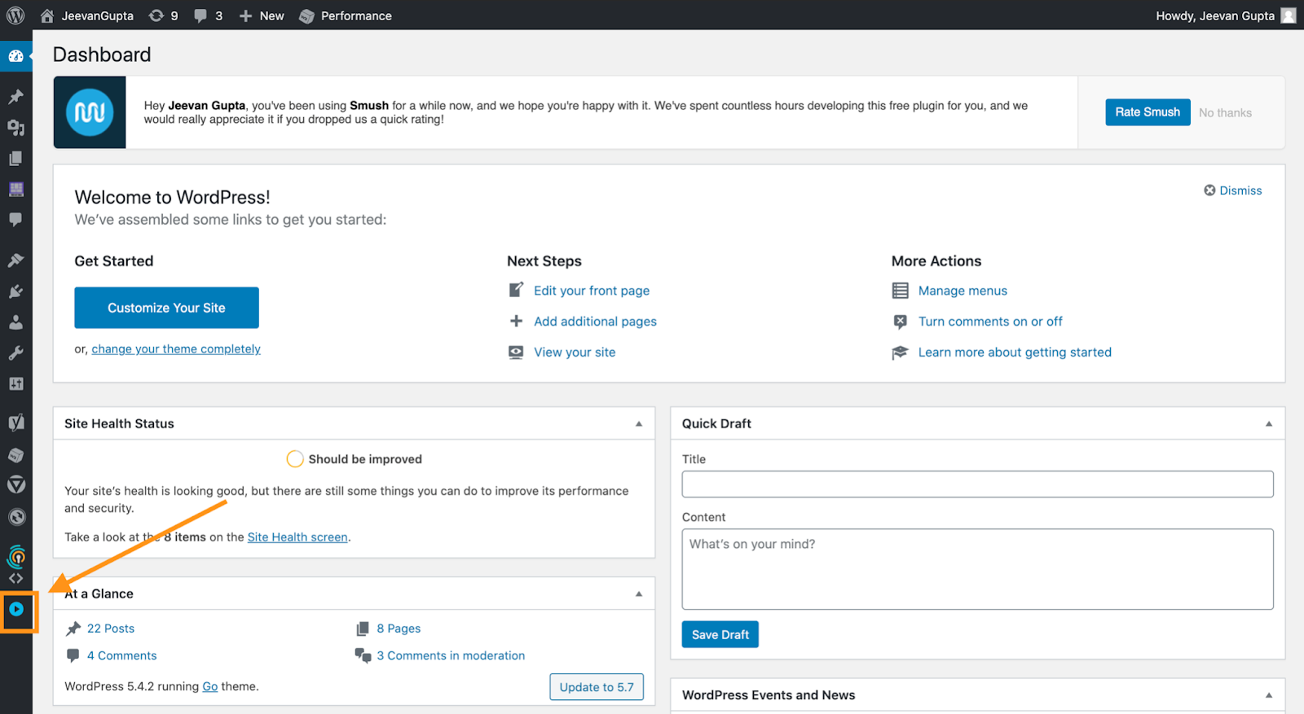The height and width of the screenshot is (714, 1304).
Task: Collapse the Quick Draft panel
Action: click(x=1269, y=423)
